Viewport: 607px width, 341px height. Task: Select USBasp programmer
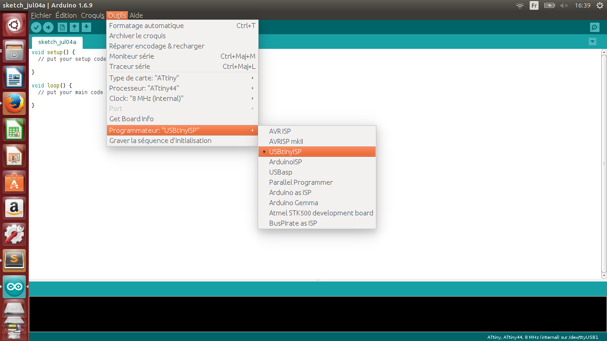[x=317, y=172]
